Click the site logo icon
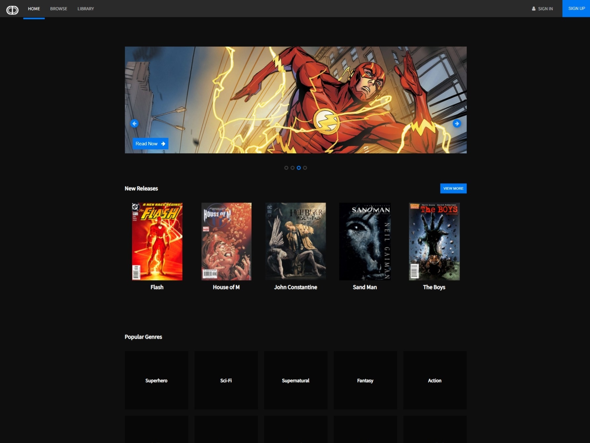The height and width of the screenshot is (443, 590). pyautogui.click(x=12, y=10)
